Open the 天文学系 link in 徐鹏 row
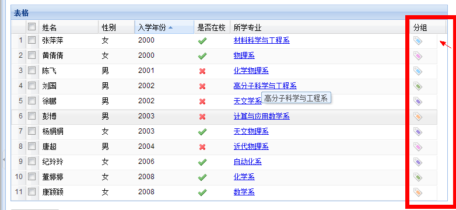456x210 pixels. 248,101
